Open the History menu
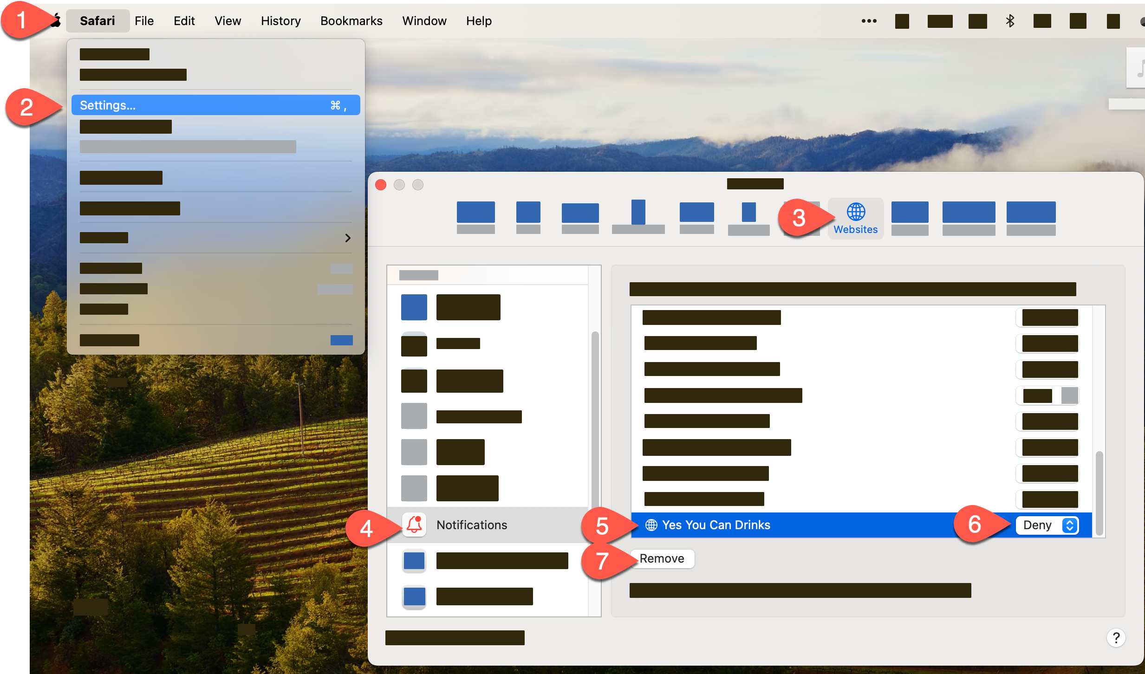This screenshot has height=674, width=1145. click(x=280, y=21)
